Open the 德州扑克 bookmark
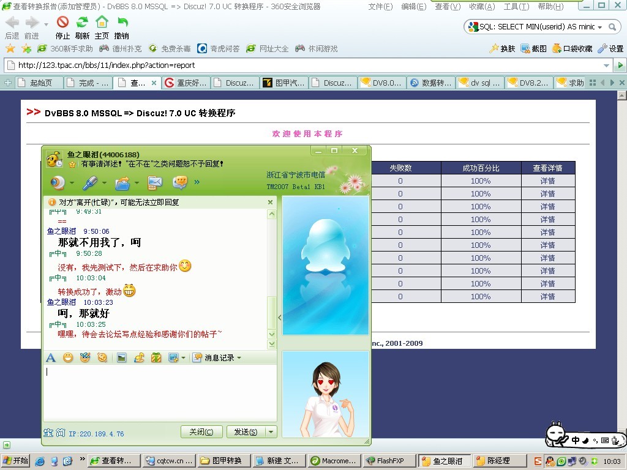The height and width of the screenshot is (470, 627). tap(121, 48)
